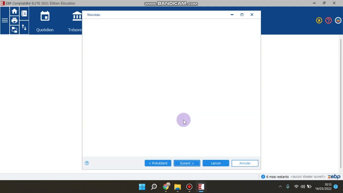Screen dimensions: 343x193
Task: Click the printer icon in the toolbar
Action: click(14, 20)
